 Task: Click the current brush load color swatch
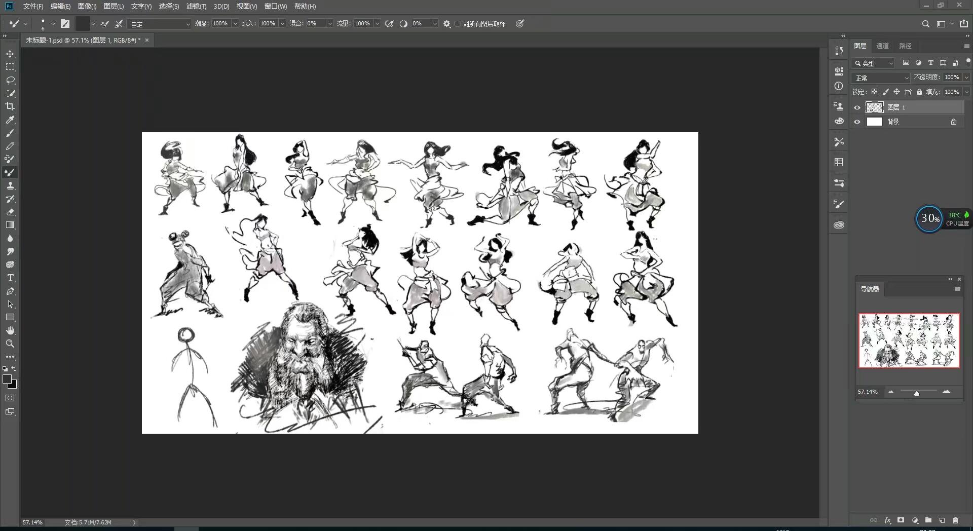[83, 24]
